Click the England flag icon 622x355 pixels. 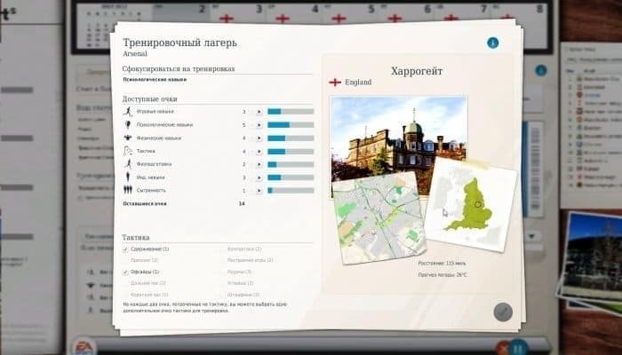[335, 83]
